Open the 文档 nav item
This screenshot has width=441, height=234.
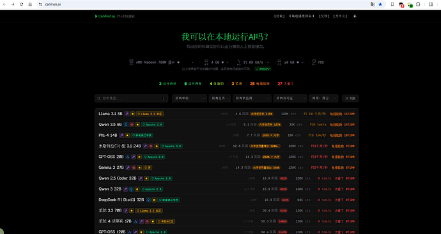(324, 17)
